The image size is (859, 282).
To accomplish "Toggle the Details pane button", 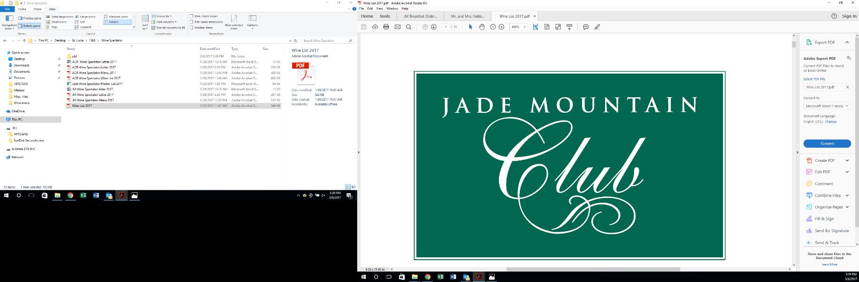I will click(x=29, y=26).
